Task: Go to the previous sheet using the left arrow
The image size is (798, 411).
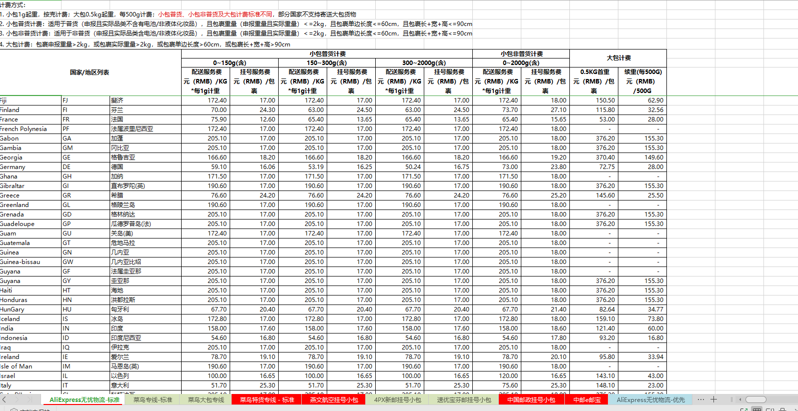Action: pos(4,399)
